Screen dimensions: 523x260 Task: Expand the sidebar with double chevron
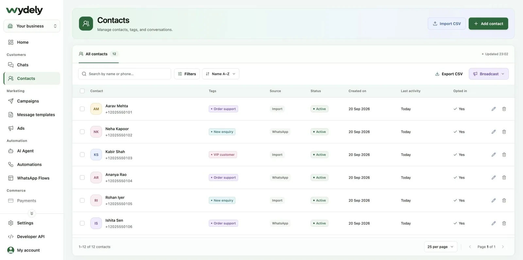32,213
